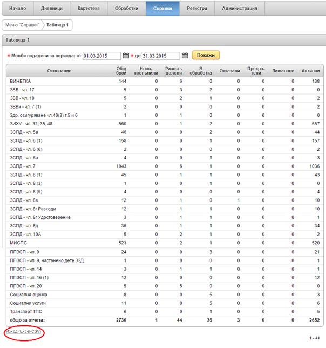Select the Справки tab
326x348 pixels.
click(162, 9)
